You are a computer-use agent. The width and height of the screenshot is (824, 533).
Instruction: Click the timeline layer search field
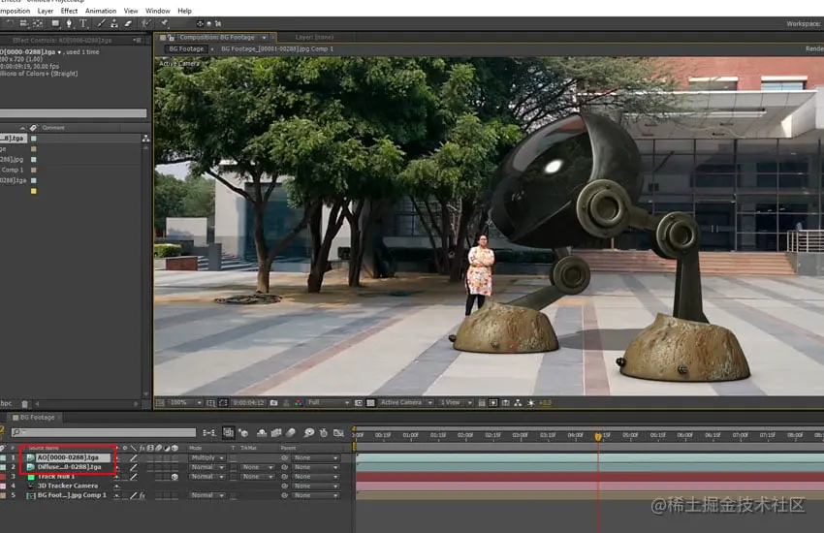pos(104,433)
